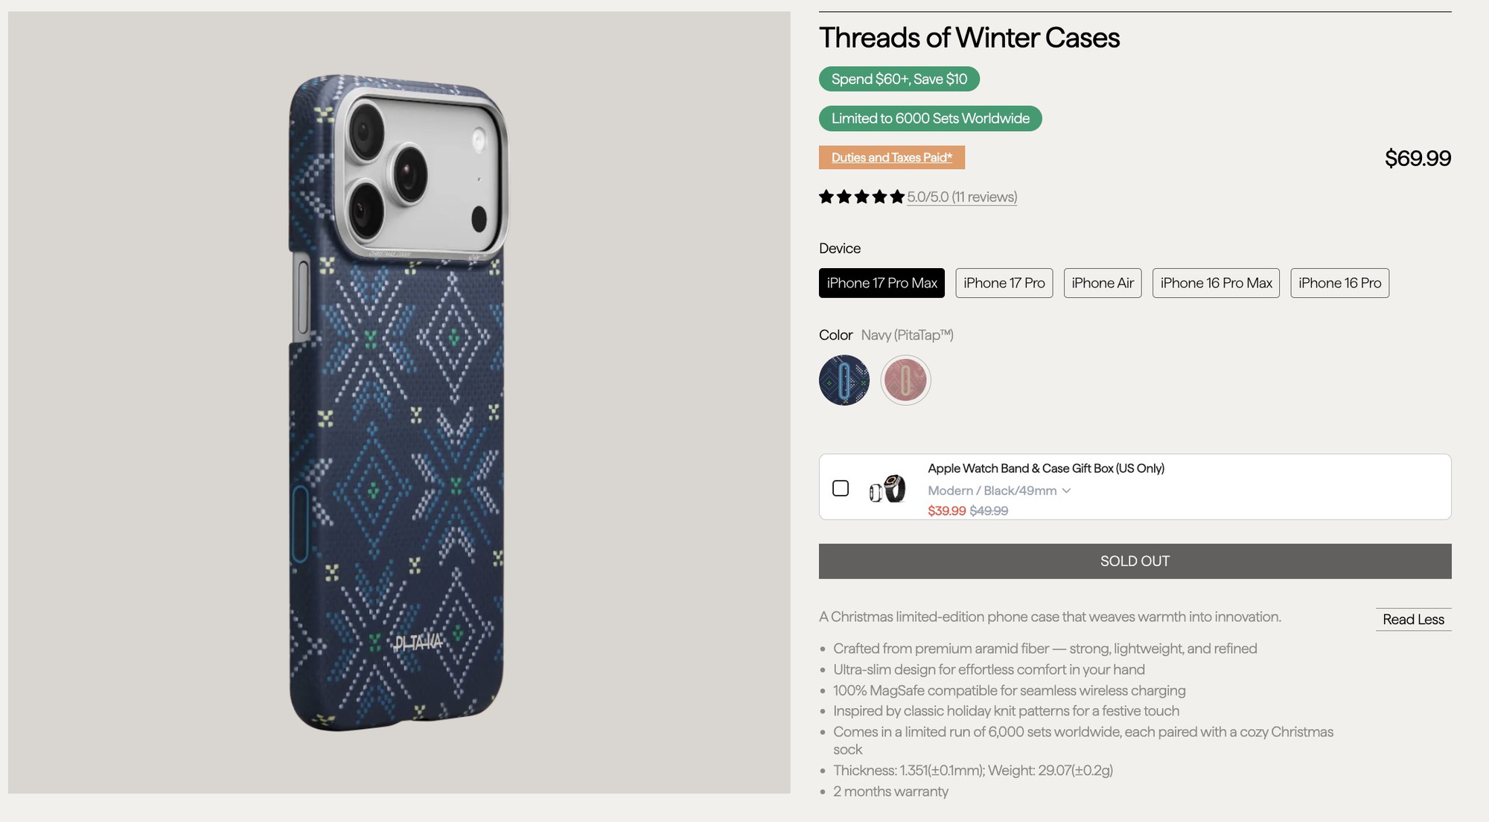The height and width of the screenshot is (822, 1489).
Task: Collapse description with Read Less
Action: tap(1413, 619)
